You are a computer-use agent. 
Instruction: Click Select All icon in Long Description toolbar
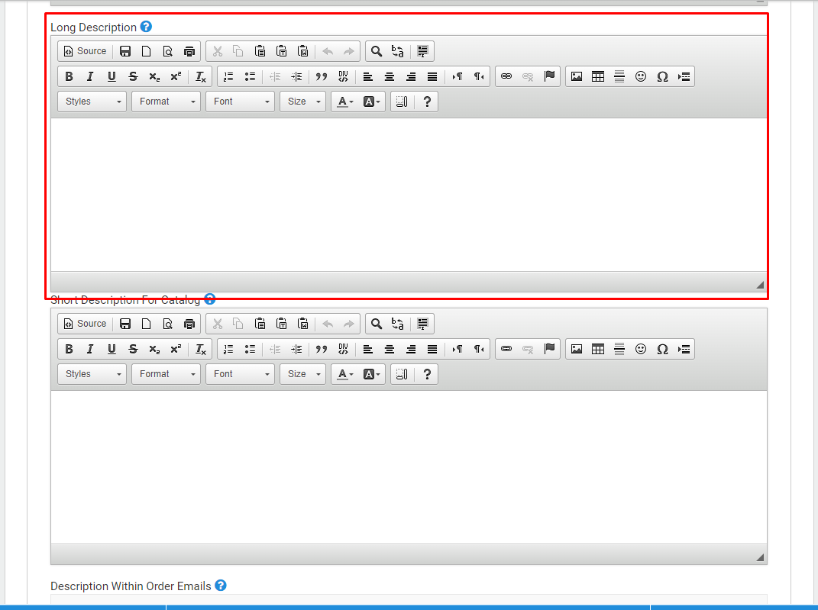coord(422,51)
